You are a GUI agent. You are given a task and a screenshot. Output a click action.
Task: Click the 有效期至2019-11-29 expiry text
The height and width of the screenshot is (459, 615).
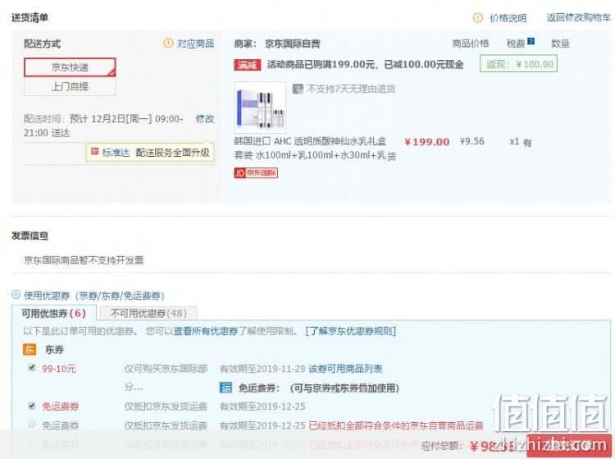(x=262, y=369)
